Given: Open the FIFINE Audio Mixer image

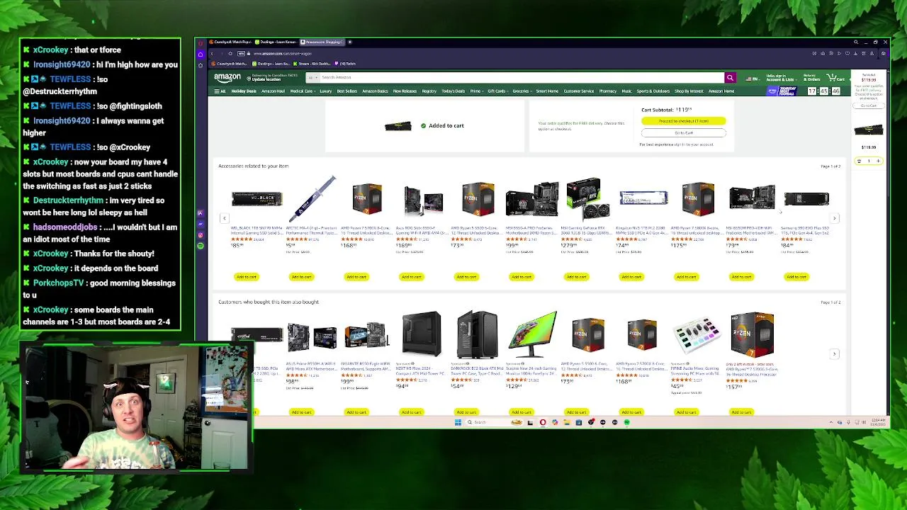Looking at the screenshot, I should click(x=697, y=334).
